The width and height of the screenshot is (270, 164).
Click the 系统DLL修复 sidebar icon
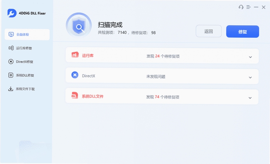click(x=11, y=75)
